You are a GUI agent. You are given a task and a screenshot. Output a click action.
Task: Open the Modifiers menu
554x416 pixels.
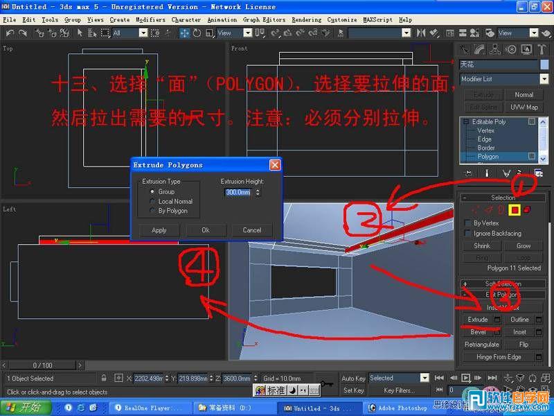(150, 20)
